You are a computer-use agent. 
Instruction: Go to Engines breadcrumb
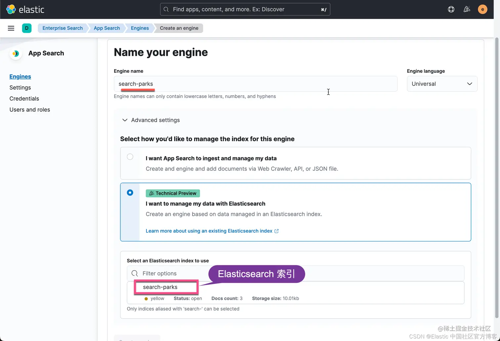140,28
